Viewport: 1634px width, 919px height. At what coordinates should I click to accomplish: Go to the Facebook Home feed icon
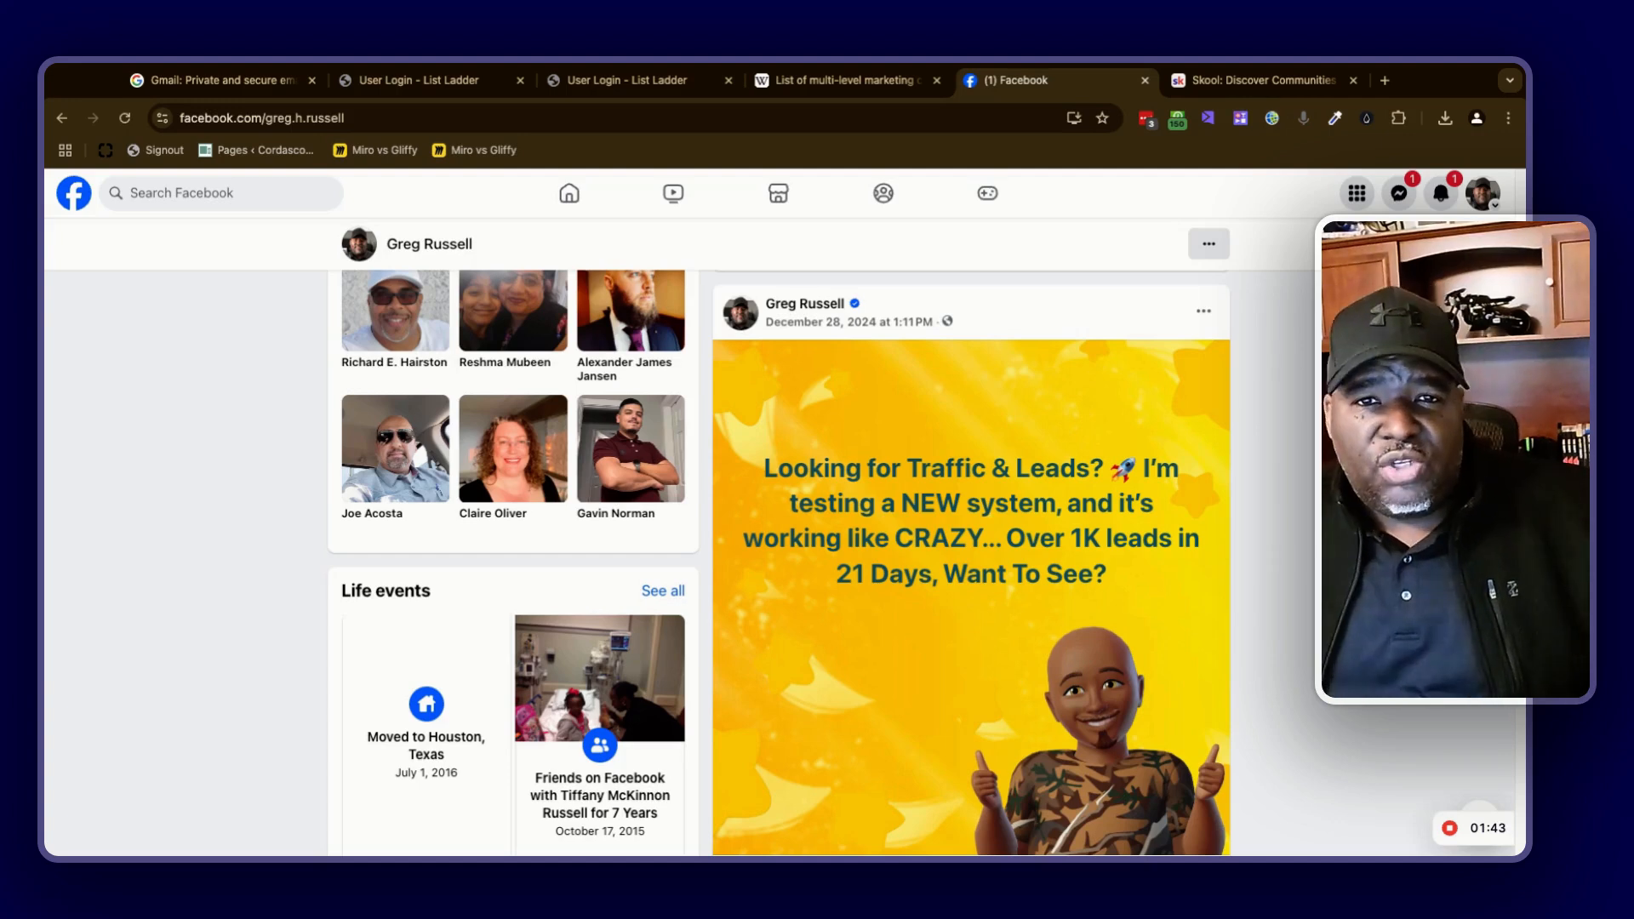click(x=569, y=193)
